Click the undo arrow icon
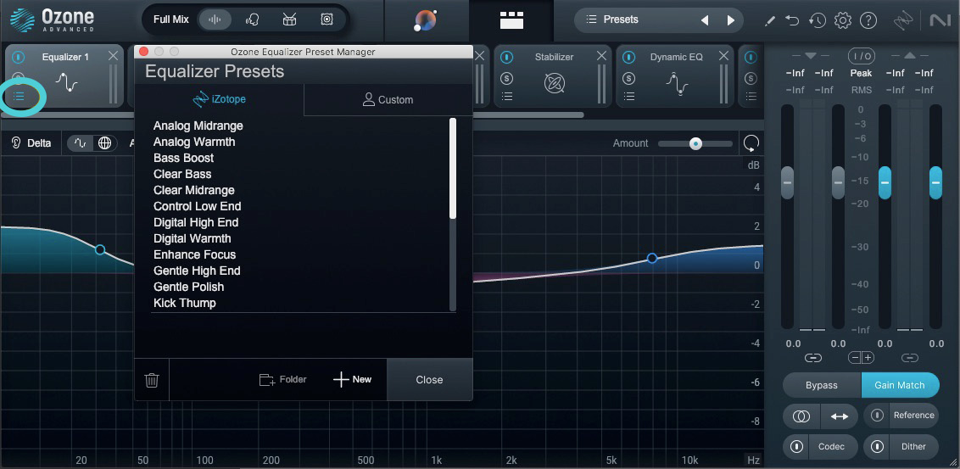 pyautogui.click(x=792, y=20)
